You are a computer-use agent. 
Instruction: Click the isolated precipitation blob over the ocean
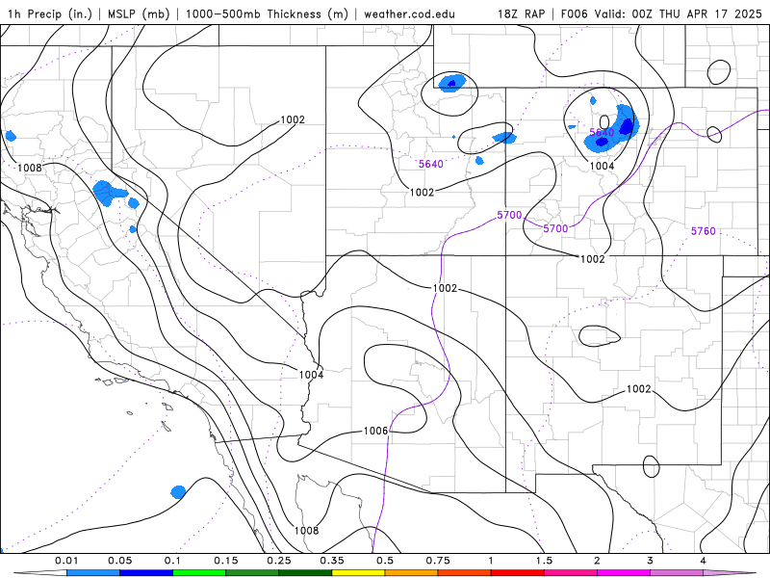[x=178, y=492]
